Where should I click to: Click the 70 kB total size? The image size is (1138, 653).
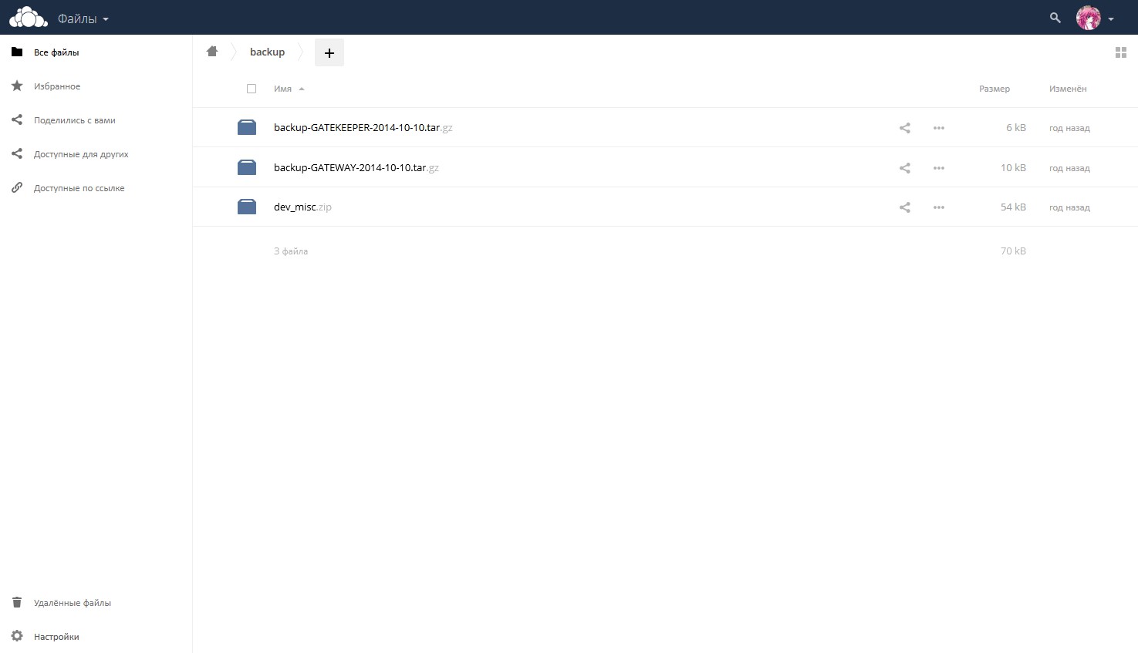click(x=1013, y=251)
